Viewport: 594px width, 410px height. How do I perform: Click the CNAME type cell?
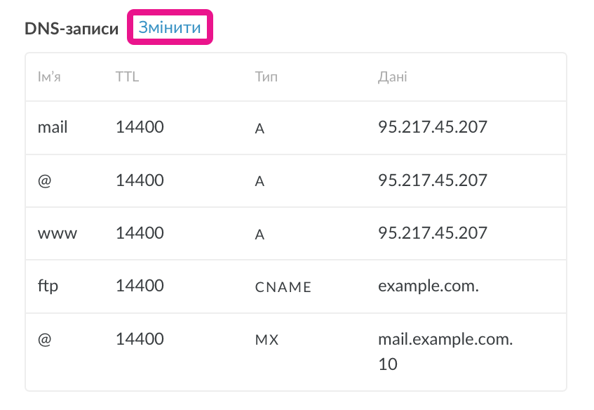(x=283, y=287)
